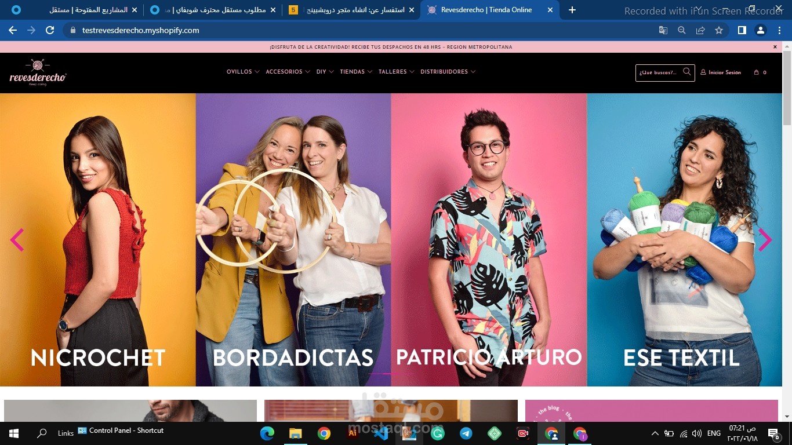The height and width of the screenshot is (445, 792).
Task: Open Chrome's three-dot menu
Action: point(780,30)
